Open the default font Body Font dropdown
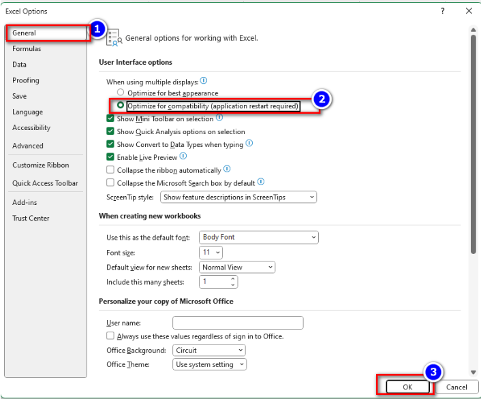The width and height of the screenshot is (481, 399). tap(259, 238)
